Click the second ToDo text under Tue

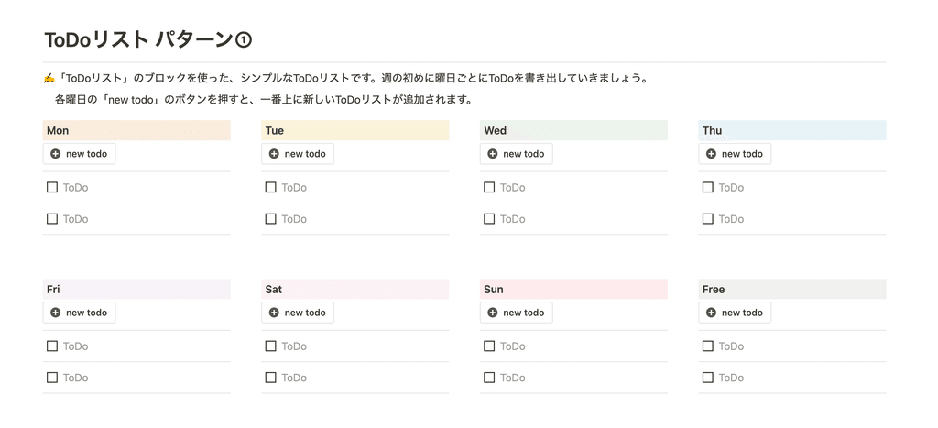[x=294, y=219]
